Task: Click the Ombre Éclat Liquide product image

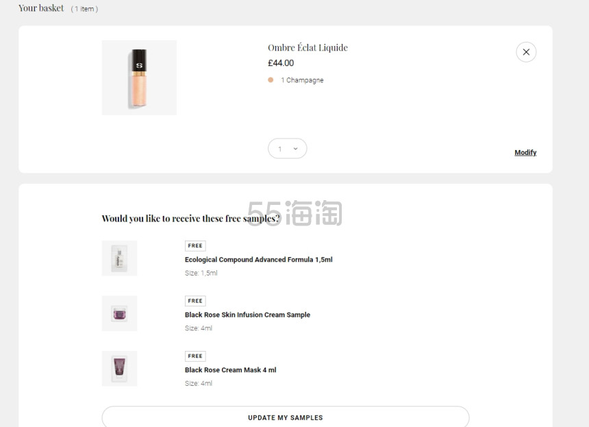Action: tap(139, 77)
